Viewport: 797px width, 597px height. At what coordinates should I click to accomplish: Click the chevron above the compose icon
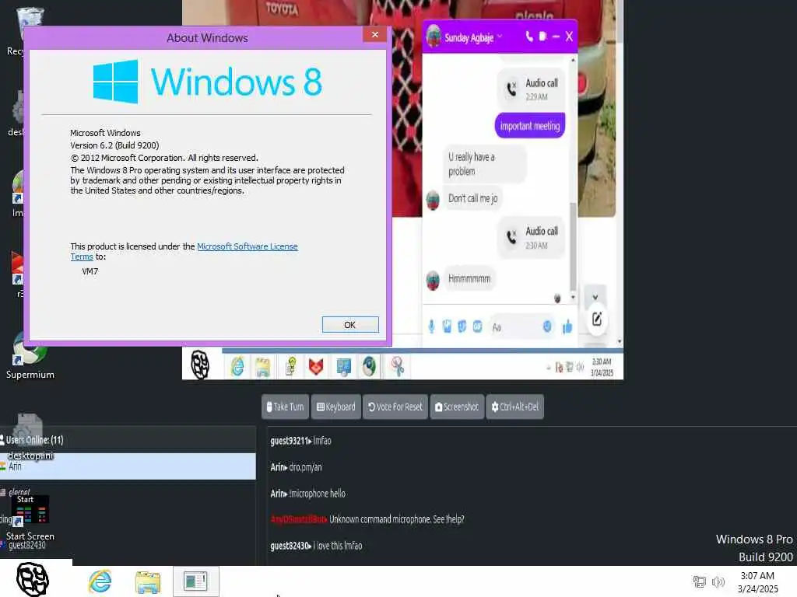[595, 296]
